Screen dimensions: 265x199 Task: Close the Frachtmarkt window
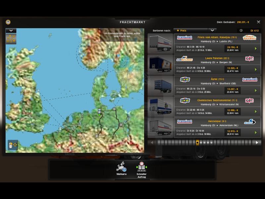click(258, 22)
